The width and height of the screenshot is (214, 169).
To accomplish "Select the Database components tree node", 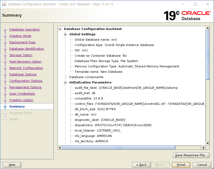I will tap(86, 77).
